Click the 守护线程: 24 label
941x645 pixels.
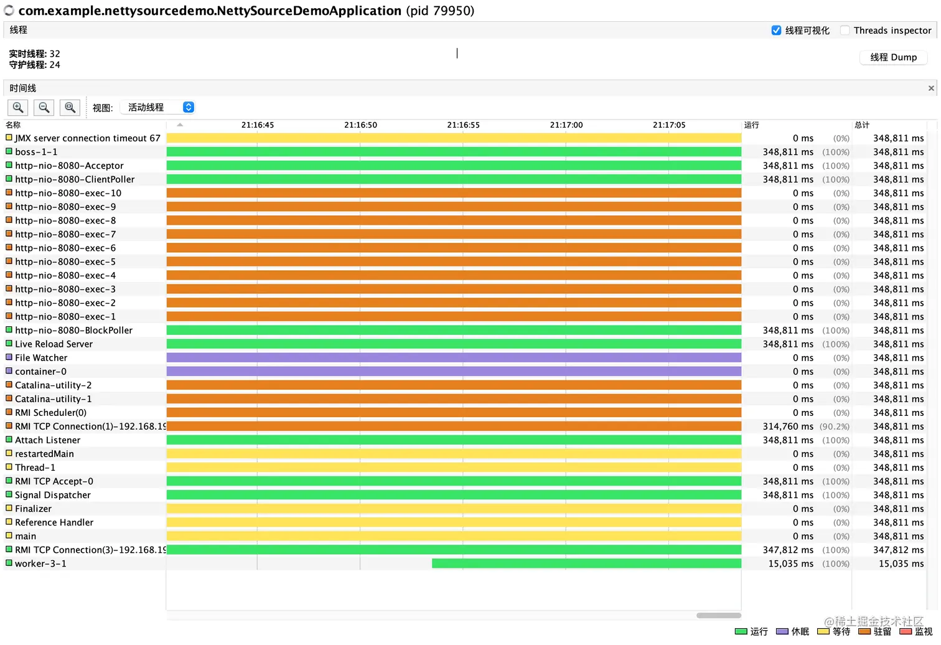click(x=34, y=65)
